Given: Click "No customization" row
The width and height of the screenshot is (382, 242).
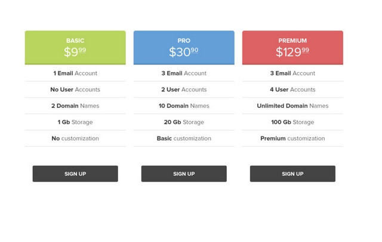Looking at the screenshot, I should 75,138.
